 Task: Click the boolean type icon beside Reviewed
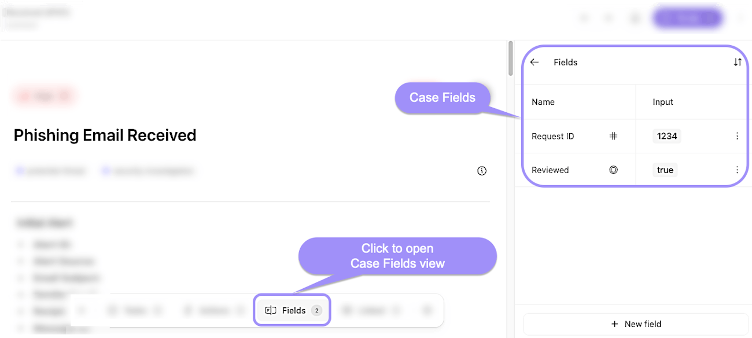point(613,170)
